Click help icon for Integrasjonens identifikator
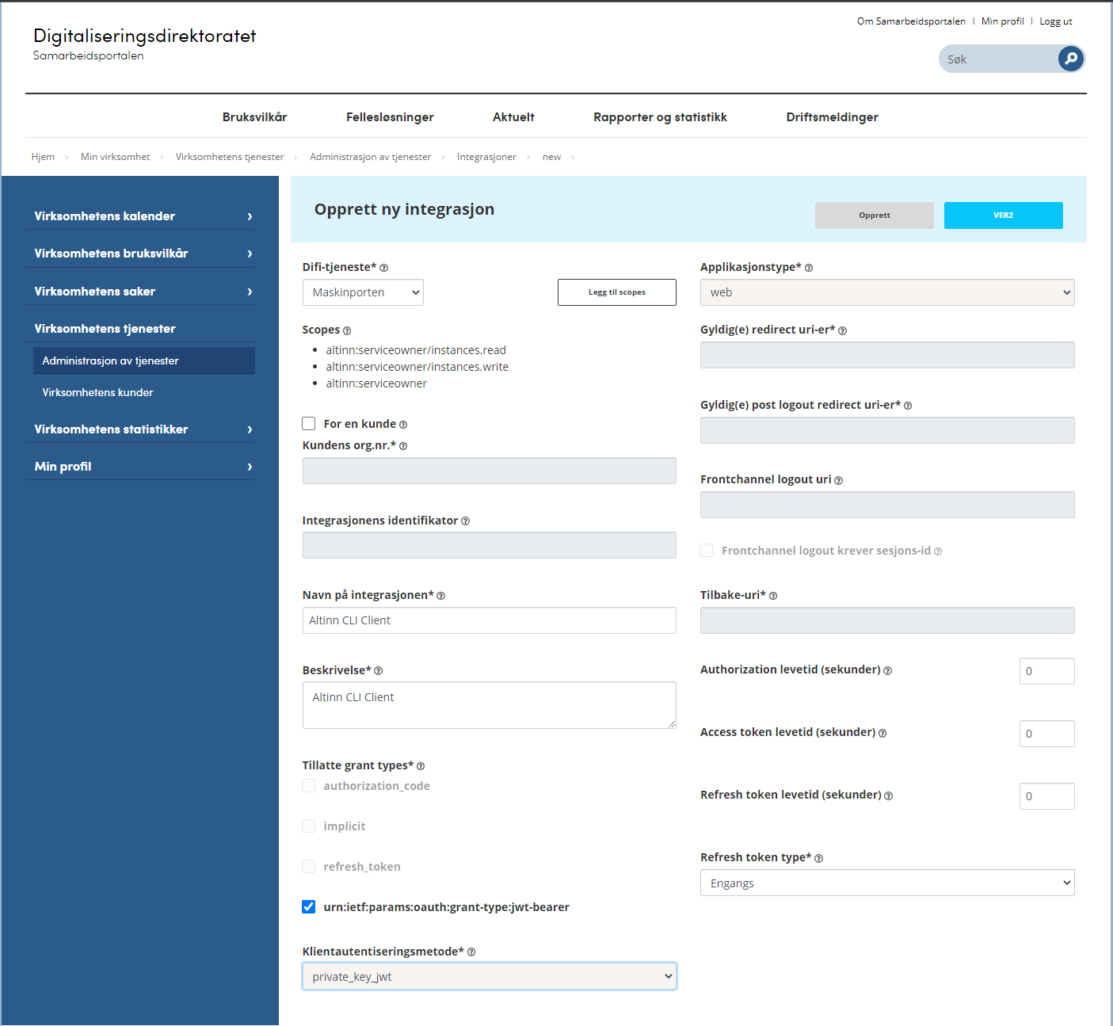The width and height of the screenshot is (1113, 1026). tap(465, 521)
